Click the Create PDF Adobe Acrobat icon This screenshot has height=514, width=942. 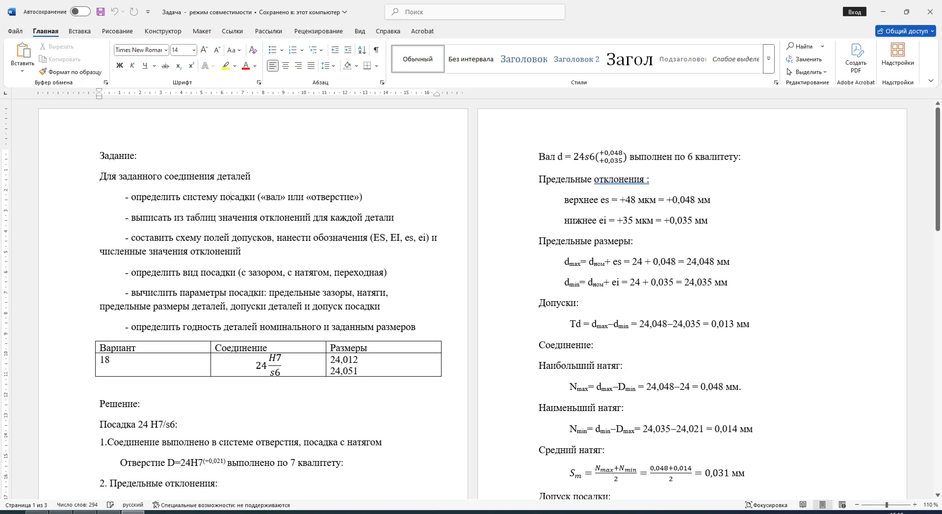point(856,58)
